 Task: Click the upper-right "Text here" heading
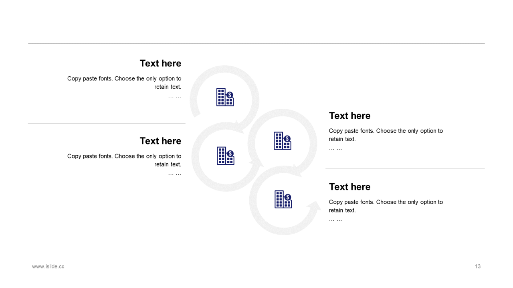[x=349, y=116]
